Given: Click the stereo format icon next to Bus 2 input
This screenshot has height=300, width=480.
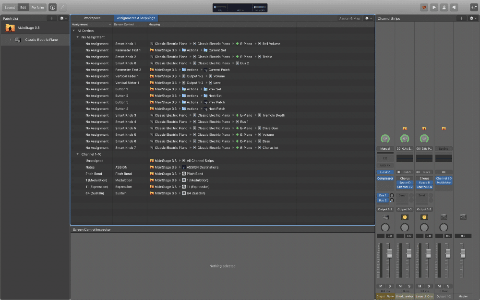Looking at the screenshot, I should tap(418, 172).
